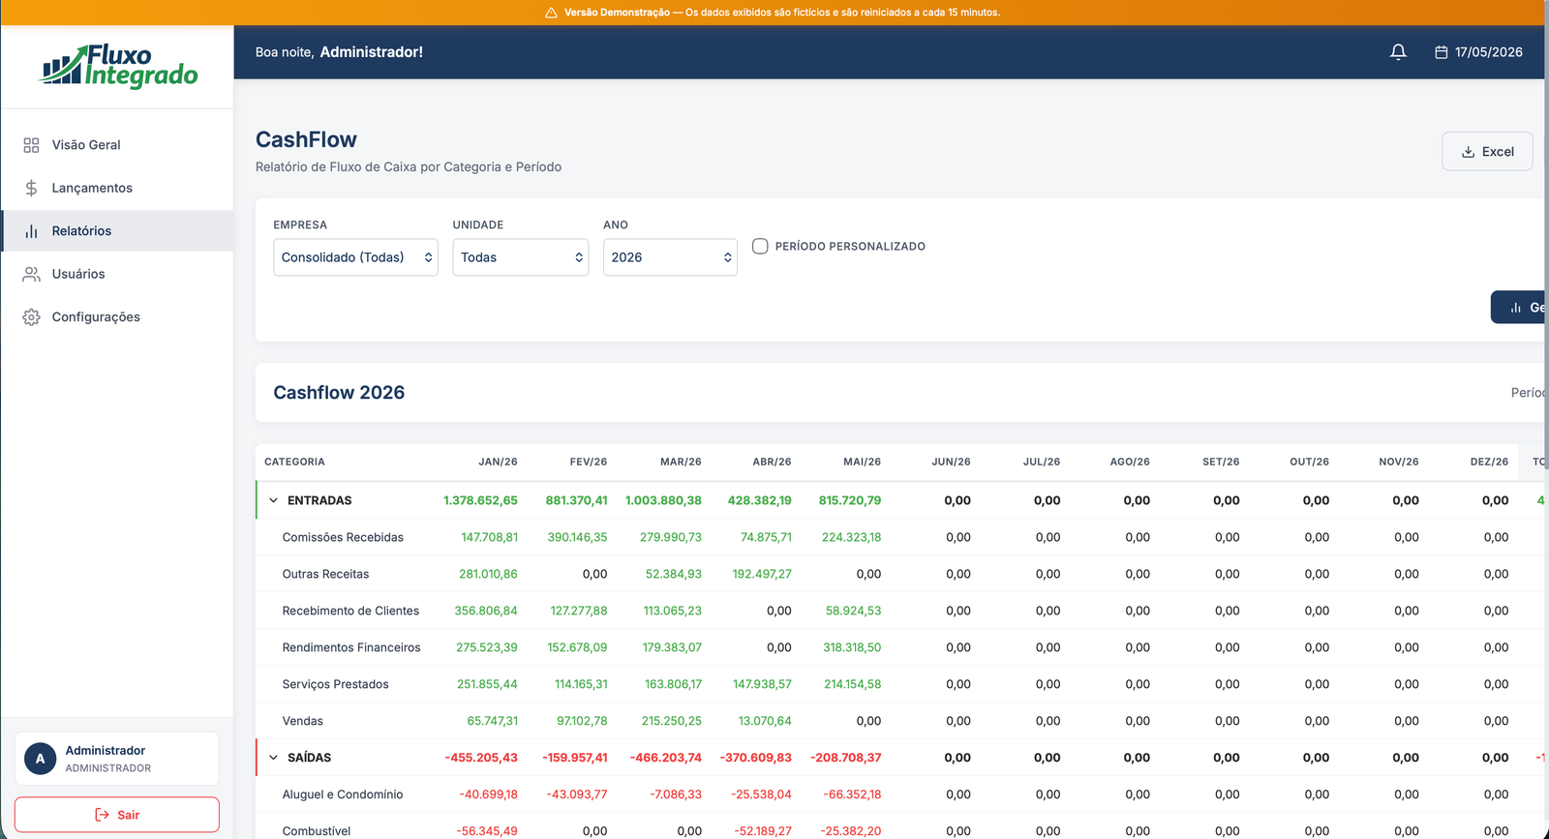This screenshot has width=1549, height=839.
Task: Go to Visão Geral in the sidebar
Action: [117, 145]
